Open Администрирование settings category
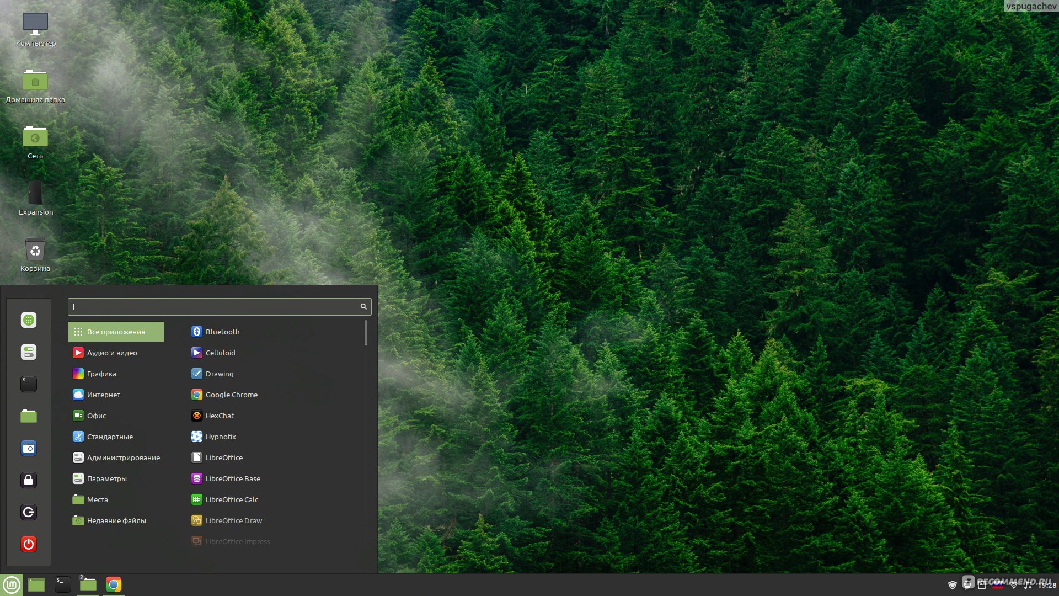Viewport: 1059px width, 596px height. pyautogui.click(x=124, y=457)
